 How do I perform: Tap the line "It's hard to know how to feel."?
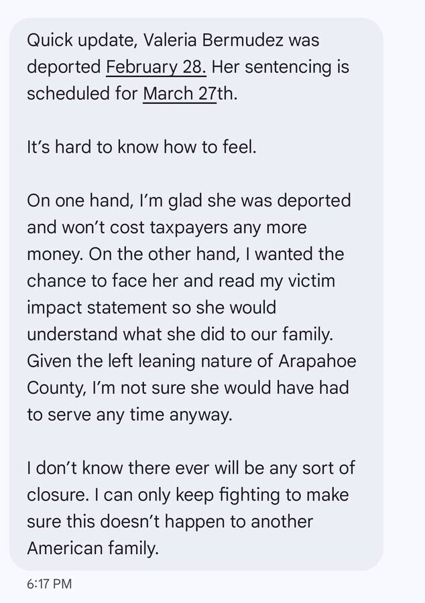141,147
